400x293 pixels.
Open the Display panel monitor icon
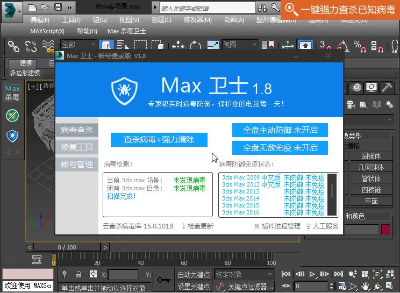(x=372, y=88)
